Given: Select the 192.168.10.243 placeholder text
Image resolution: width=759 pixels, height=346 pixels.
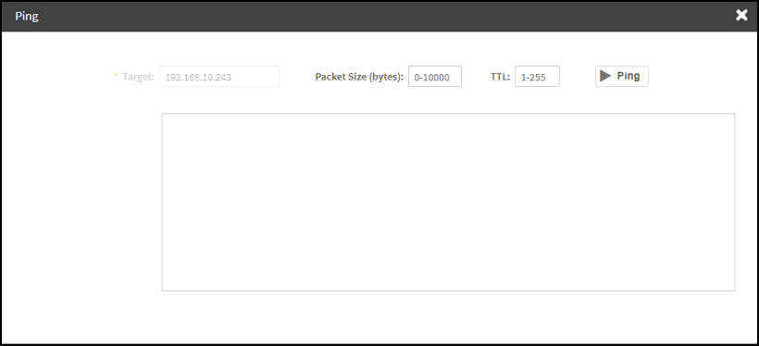Looking at the screenshot, I should coord(198,77).
